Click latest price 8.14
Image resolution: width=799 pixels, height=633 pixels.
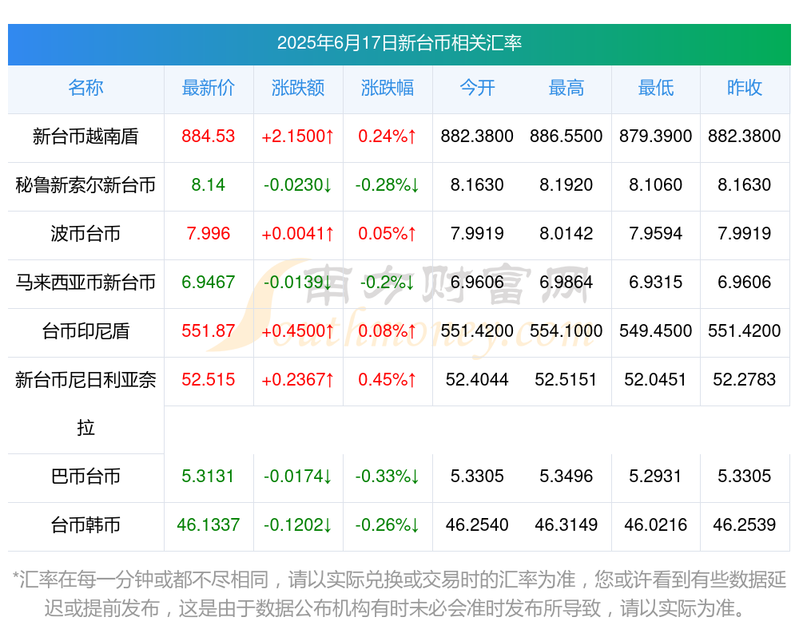pyautogui.click(x=209, y=185)
